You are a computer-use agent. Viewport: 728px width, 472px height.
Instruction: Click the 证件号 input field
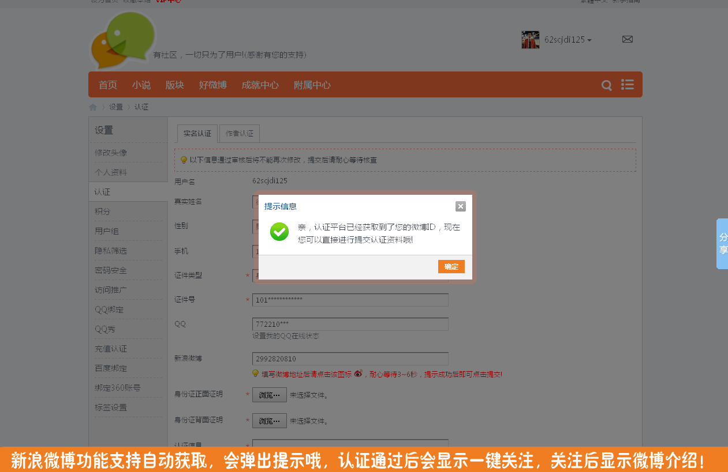(350, 300)
